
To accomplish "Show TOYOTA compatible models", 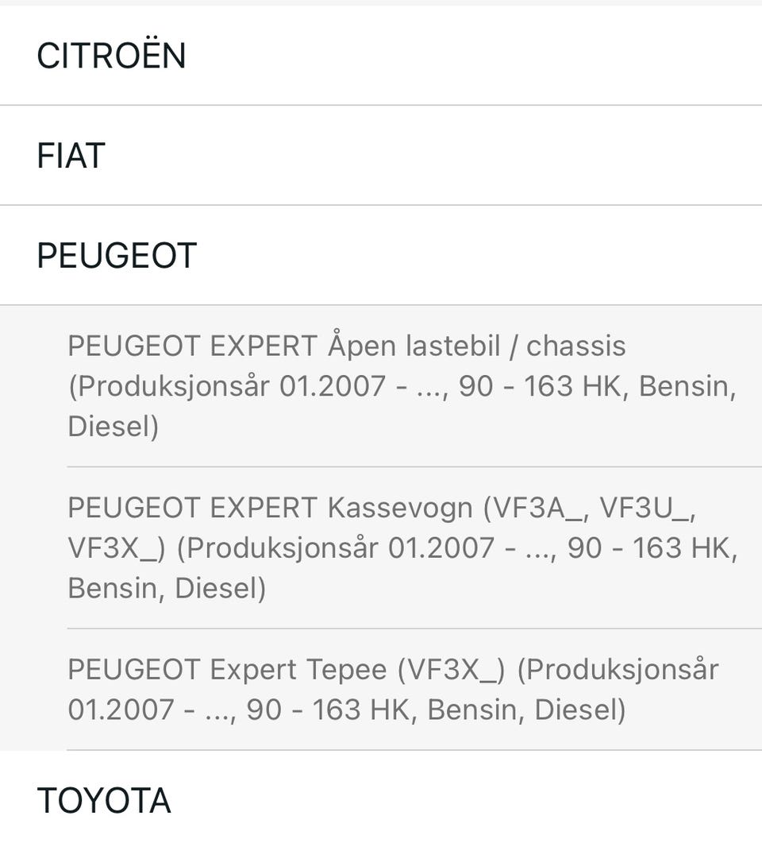I will click(381, 799).
